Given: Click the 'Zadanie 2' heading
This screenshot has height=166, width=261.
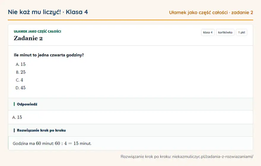Looking at the screenshot, I should [28, 38].
